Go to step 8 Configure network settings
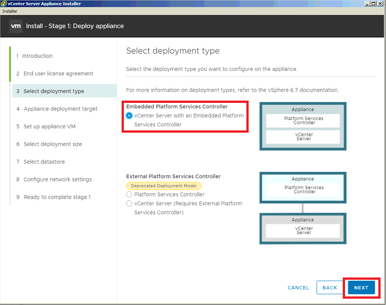The width and height of the screenshot is (386, 305). [x=54, y=179]
